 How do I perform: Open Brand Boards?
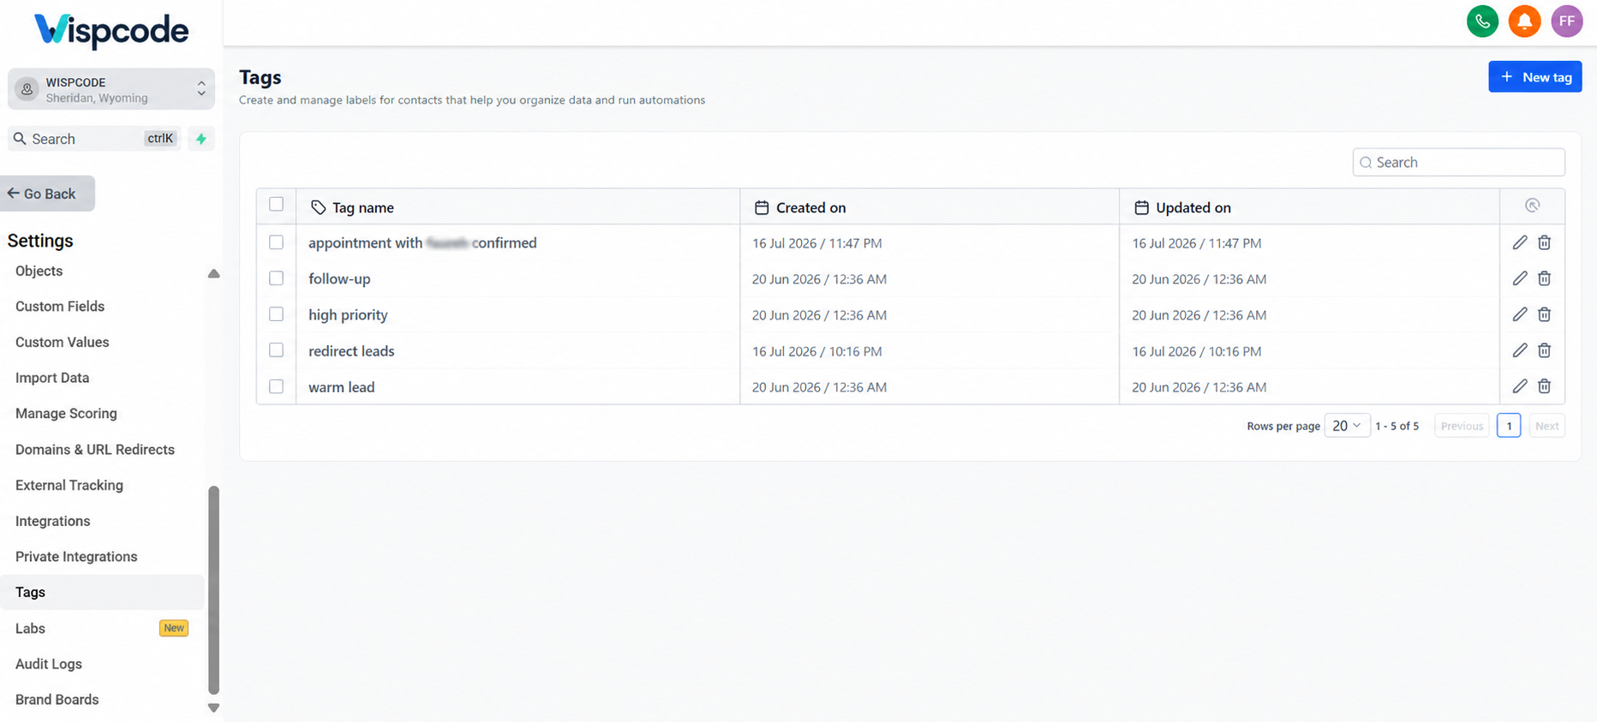[57, 700]
